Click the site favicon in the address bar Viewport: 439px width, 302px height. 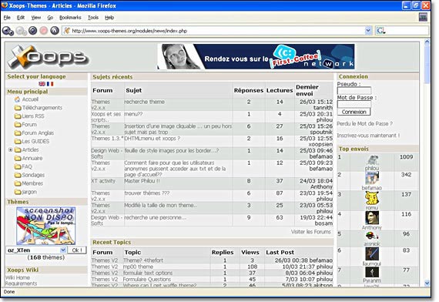pos(67,31)
